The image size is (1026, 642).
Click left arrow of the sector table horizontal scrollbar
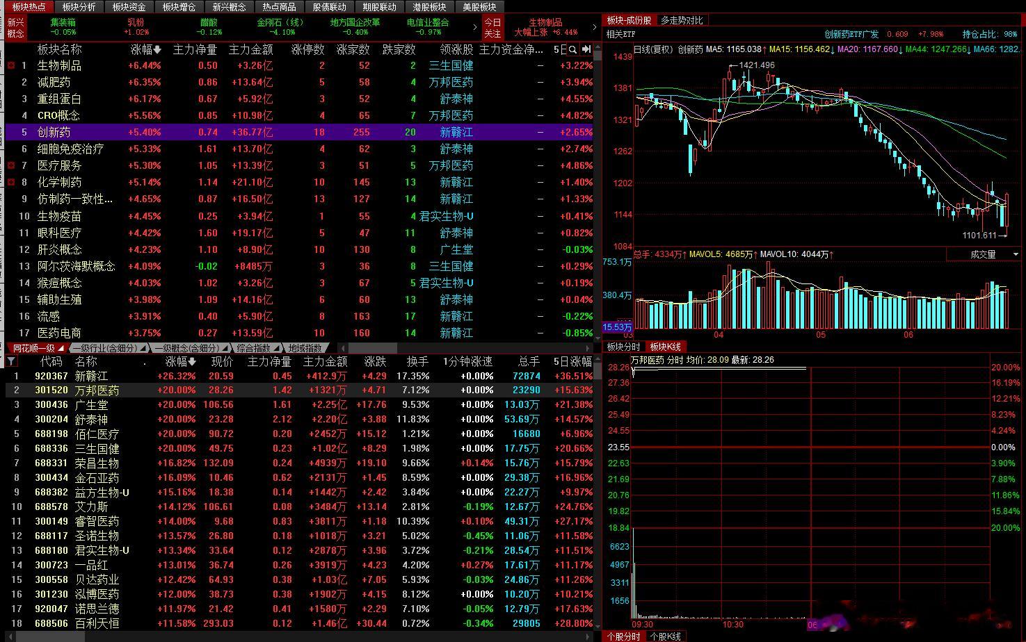pos(344,348)
